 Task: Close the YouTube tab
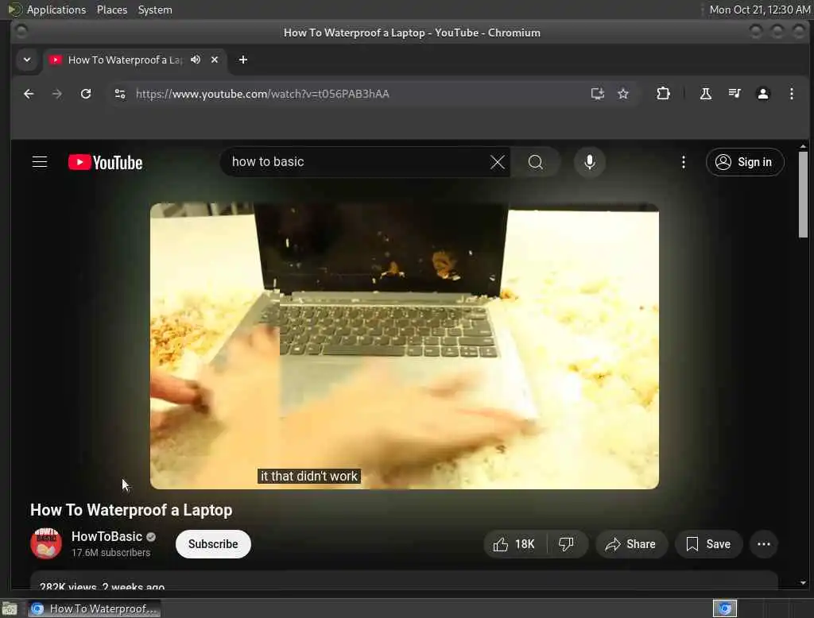tap(215, 60)
